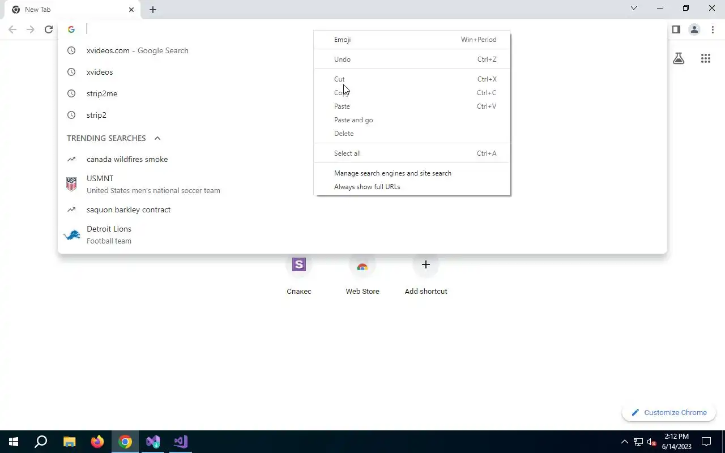Choose Copy from context menu

coord(412,93)
